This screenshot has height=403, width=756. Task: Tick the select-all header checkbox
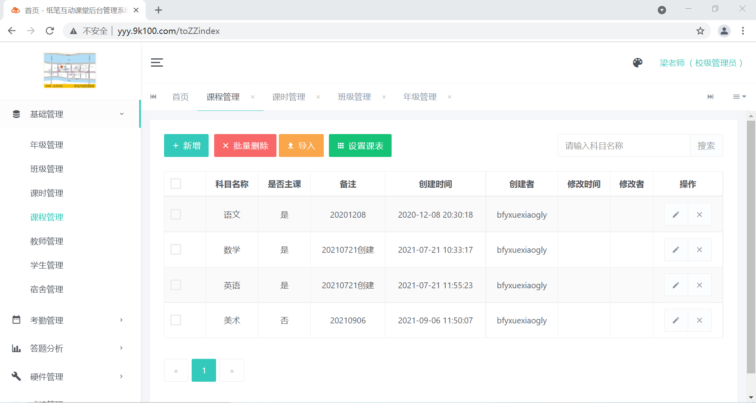(x=175, y=184)
